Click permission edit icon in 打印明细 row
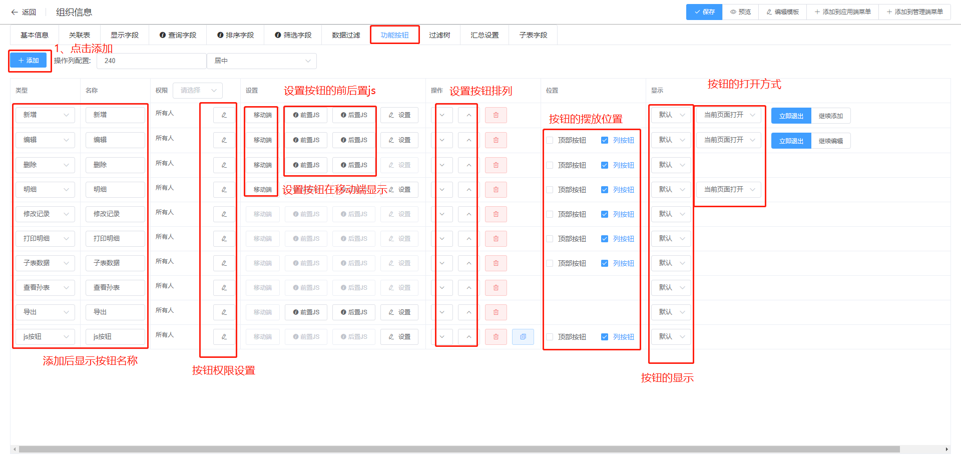The image size is (961, 469). coord(224,239)
